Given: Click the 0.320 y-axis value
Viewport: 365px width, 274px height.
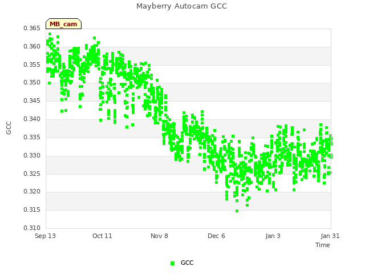Looking at the screenshot, I should pyautogui.click(x=32, y=192).
